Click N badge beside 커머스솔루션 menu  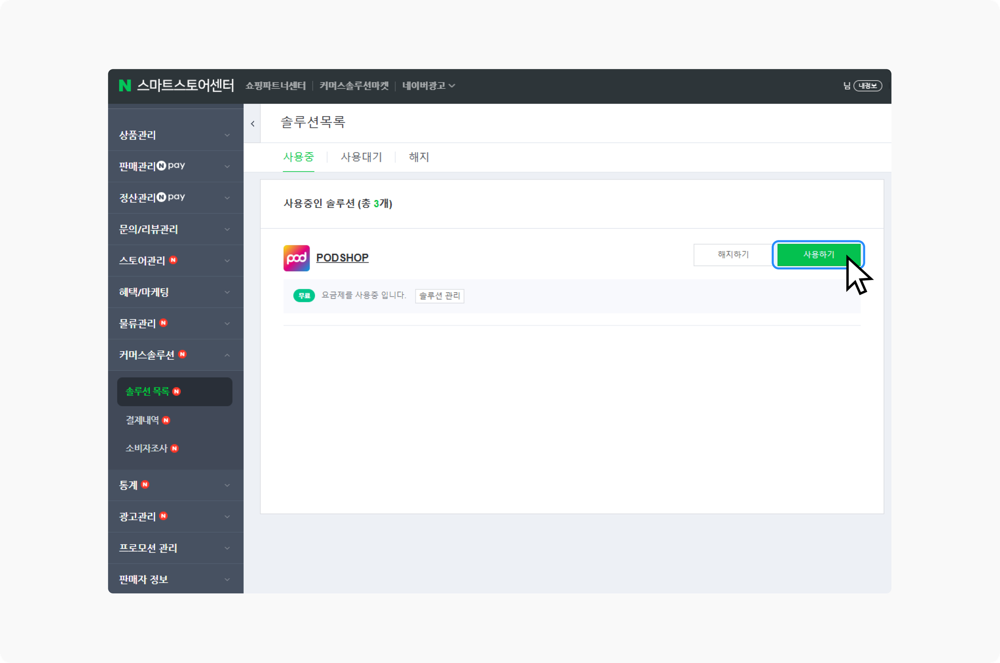[183, 354]
